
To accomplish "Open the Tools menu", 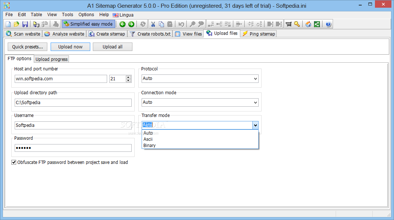I will pyautogui.click(x=68, y=15).
